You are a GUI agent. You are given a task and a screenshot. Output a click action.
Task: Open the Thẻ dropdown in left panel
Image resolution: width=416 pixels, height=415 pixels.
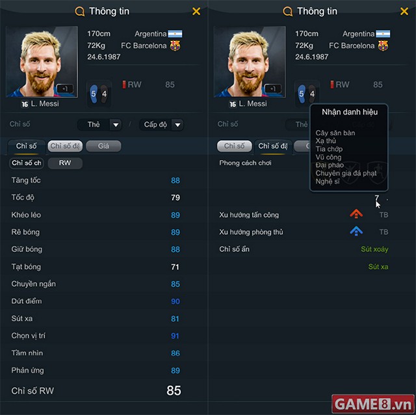99,124
